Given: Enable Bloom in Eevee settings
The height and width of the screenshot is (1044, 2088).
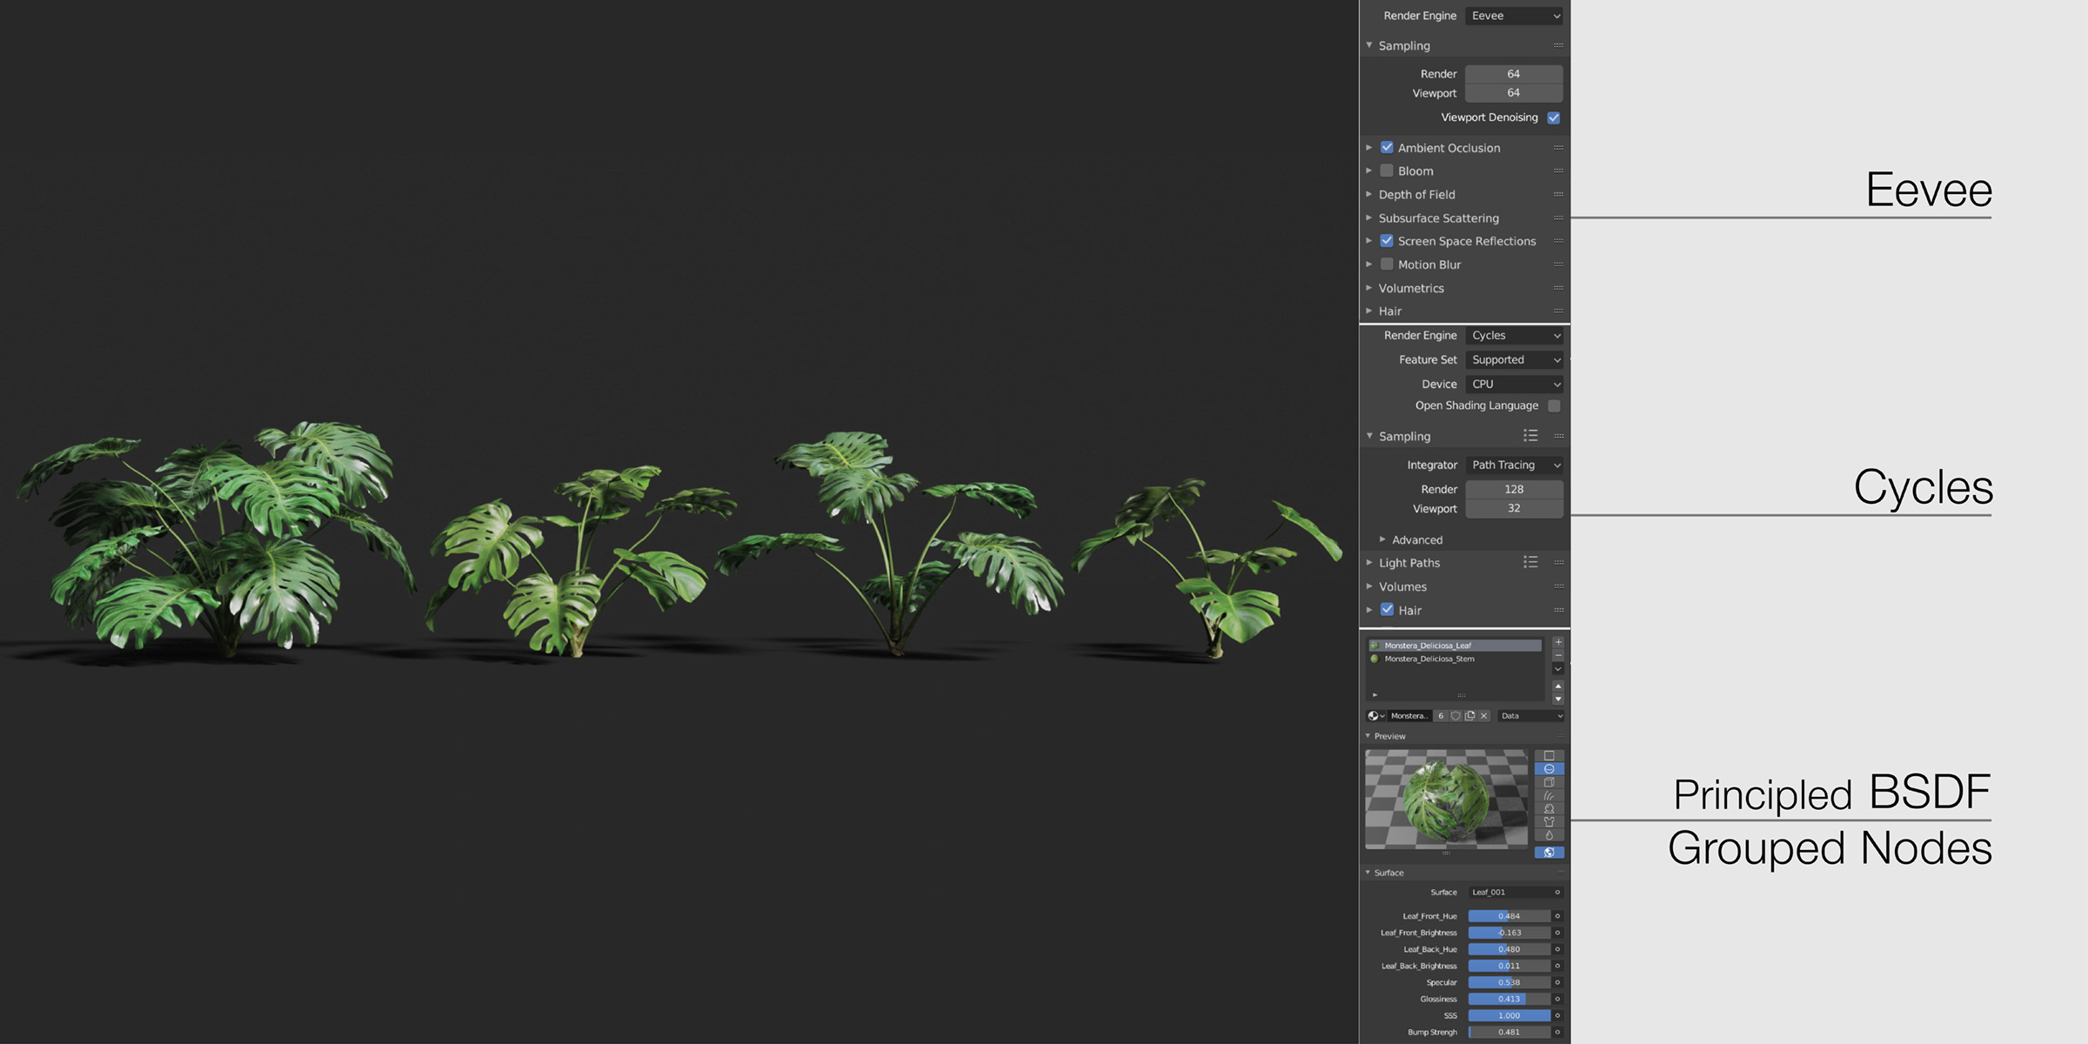Looking at the screenshot, I should click(1387, 171).
